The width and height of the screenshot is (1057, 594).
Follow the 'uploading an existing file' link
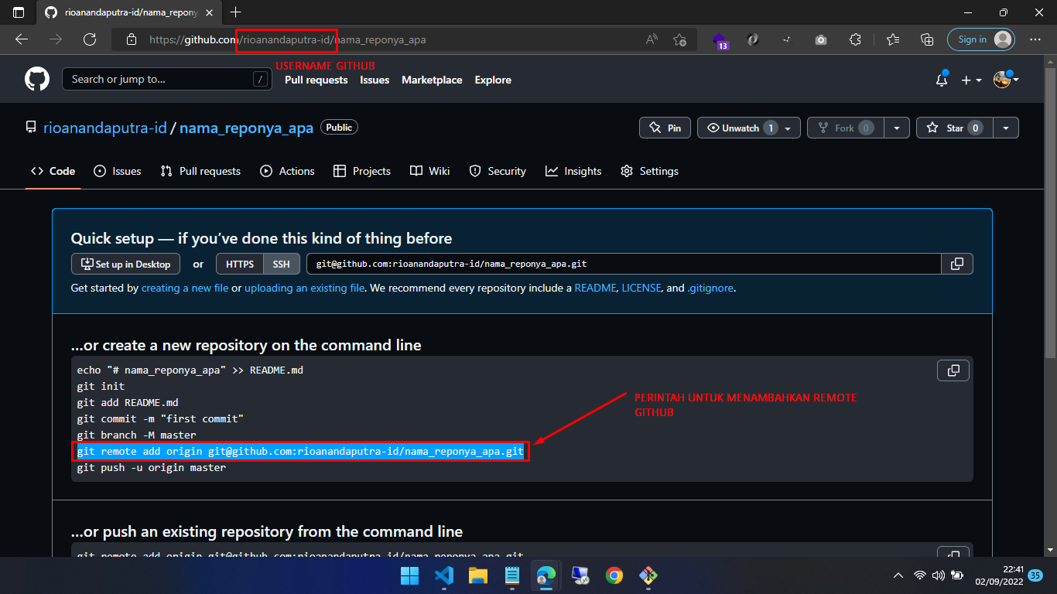[305, 288]
